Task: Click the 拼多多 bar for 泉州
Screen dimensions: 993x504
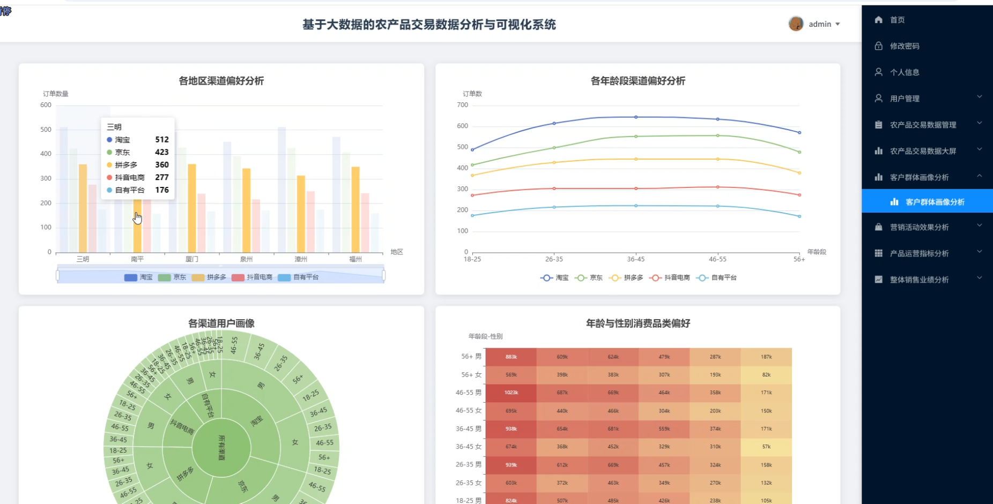Action: pos(247,210)
